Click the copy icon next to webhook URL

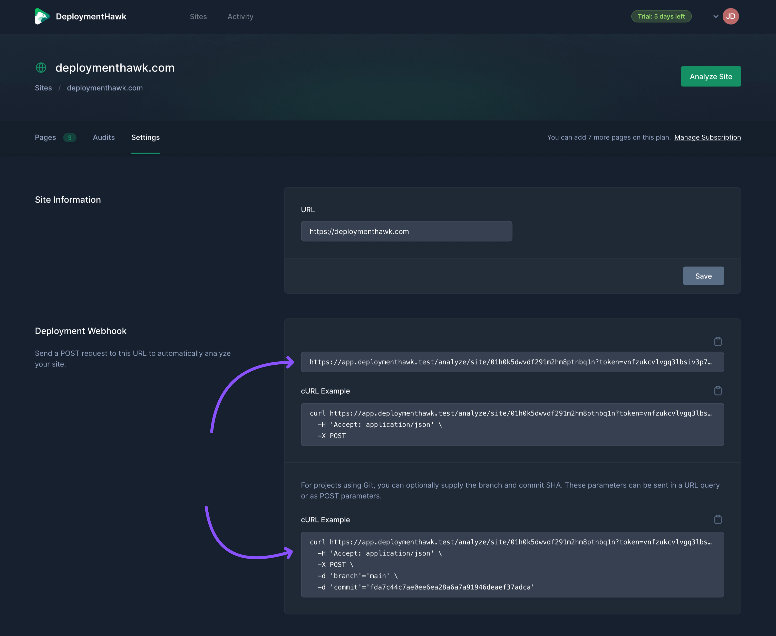(x=718, y=342)
